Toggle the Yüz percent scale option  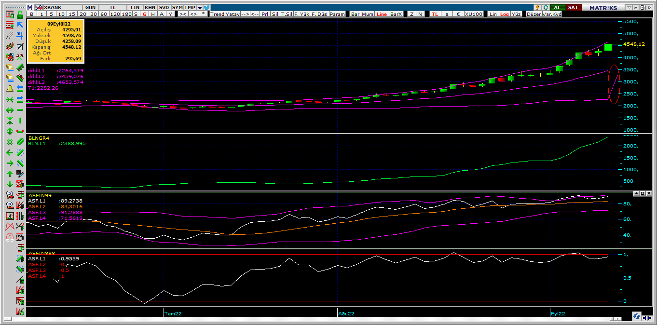click(x=517, y=14)
